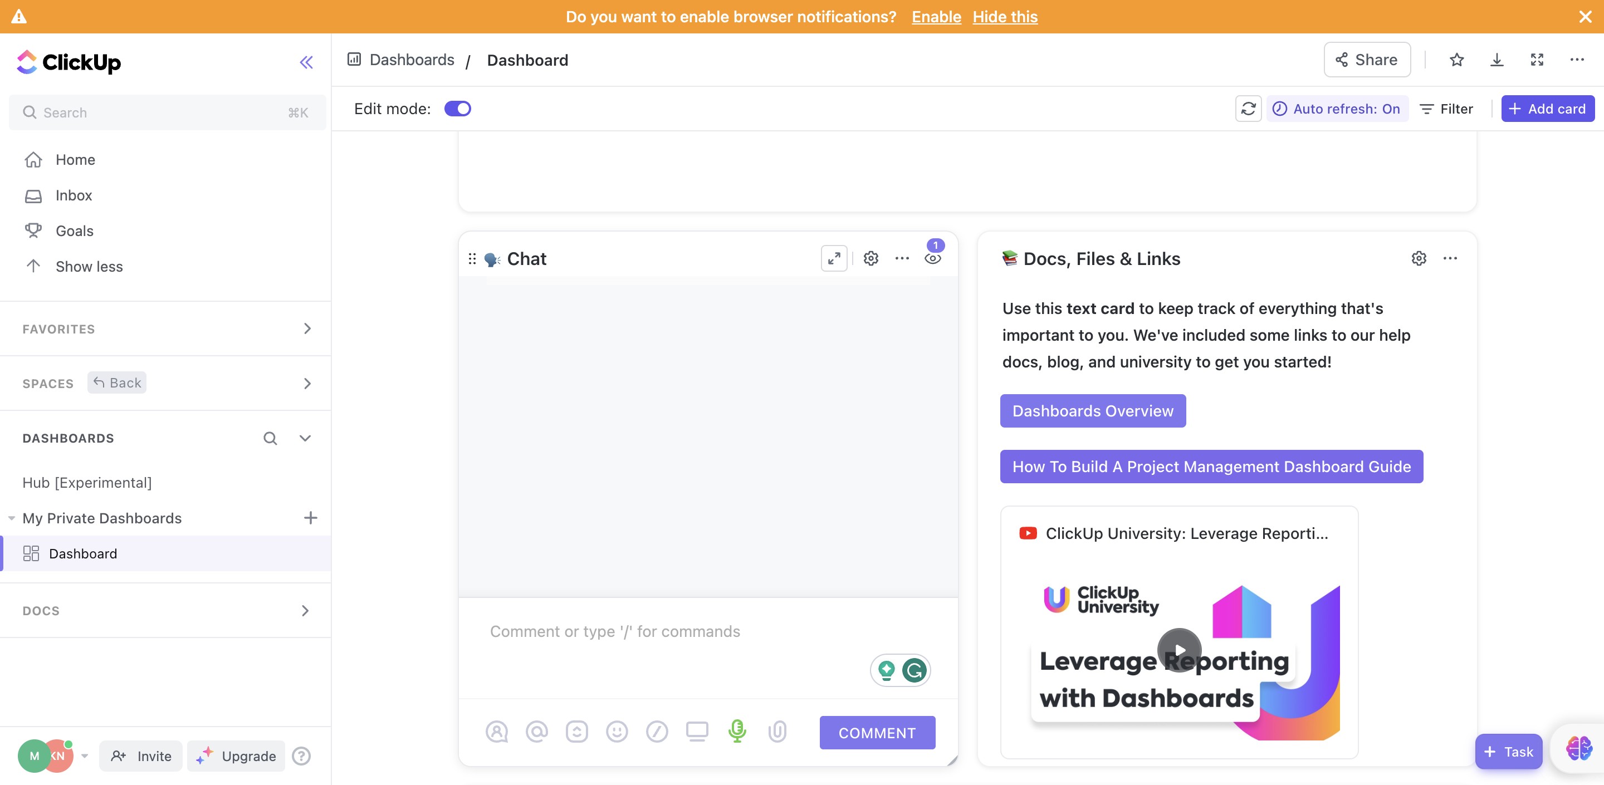Toggle Auto refresh: On
The width and height of the screenshot is (1604, 785).
coord(1337,109)
